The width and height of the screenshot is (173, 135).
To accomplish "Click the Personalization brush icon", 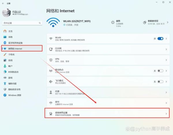I will tap(5, 54).
